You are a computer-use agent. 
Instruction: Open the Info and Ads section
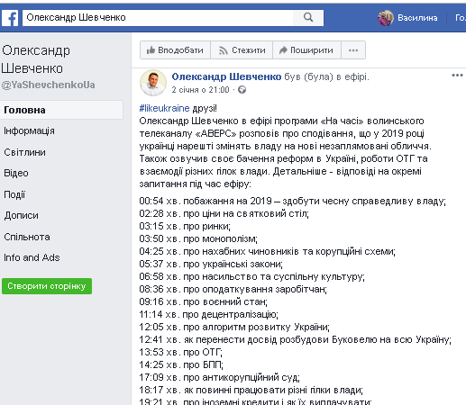32,257
